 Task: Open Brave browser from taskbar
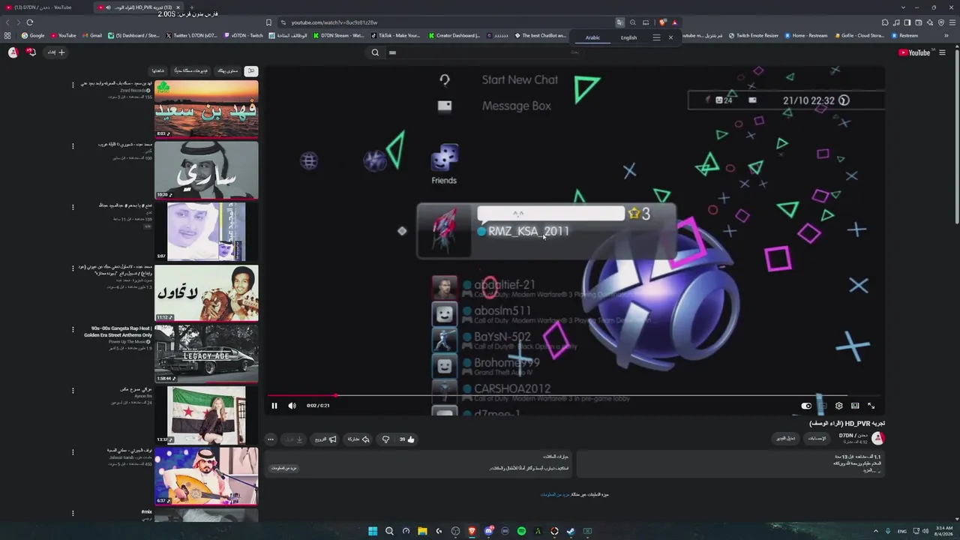(x=472, y=531)
